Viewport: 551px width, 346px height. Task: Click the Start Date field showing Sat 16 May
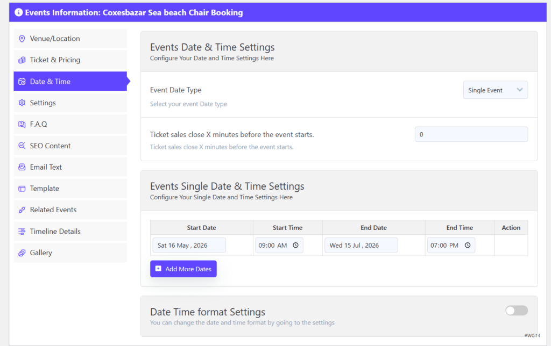(x=189, y=245)
